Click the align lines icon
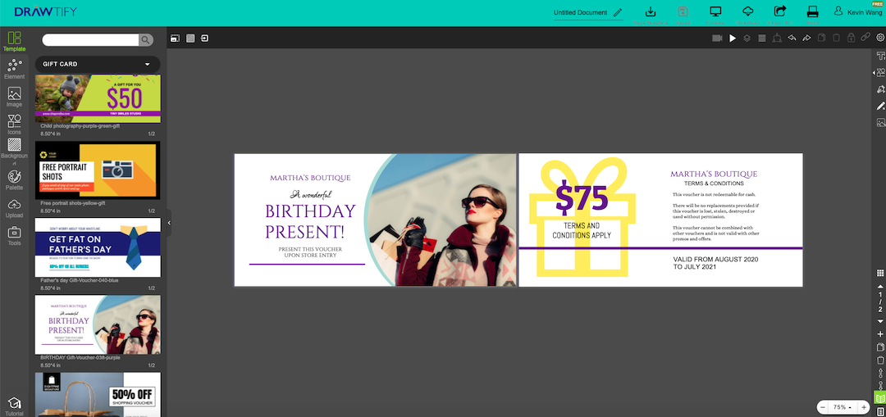The image size is (886, 417). (761, 39)
